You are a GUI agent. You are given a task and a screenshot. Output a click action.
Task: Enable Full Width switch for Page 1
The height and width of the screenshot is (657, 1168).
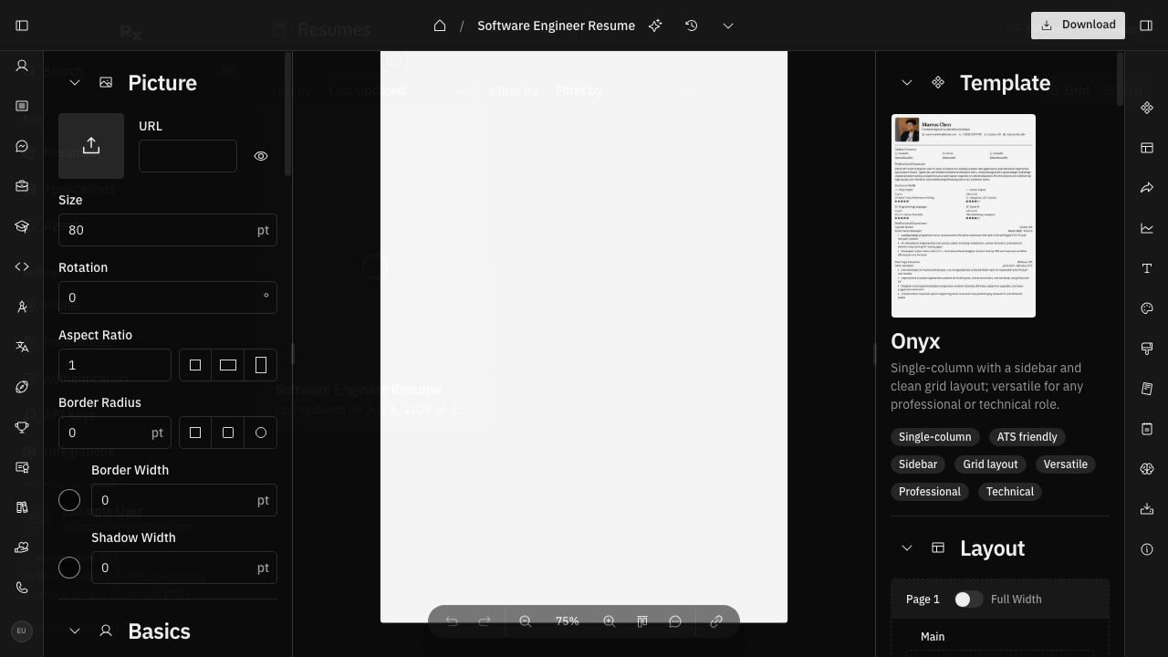[x=968, y=600]
